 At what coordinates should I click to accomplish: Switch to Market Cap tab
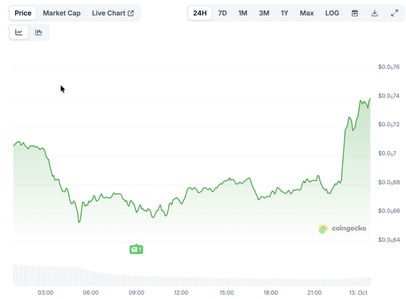point(61,13)
